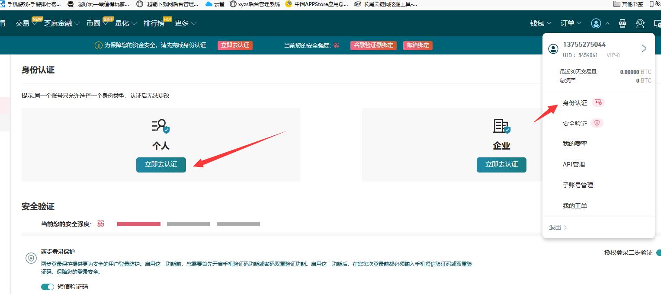Click 立即去认证 under 个人
The image size is (661, 294).
pos(161,165)
